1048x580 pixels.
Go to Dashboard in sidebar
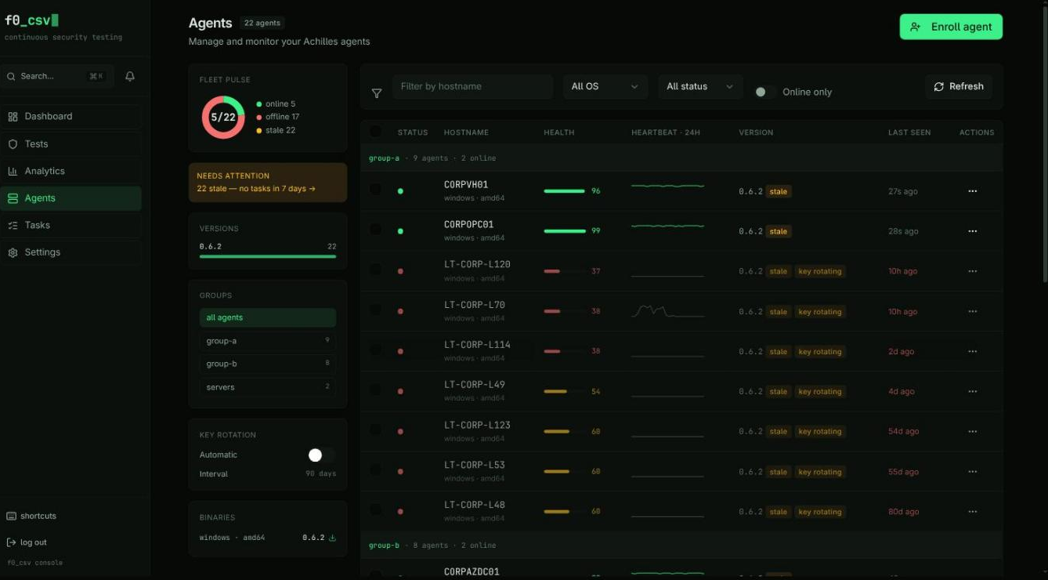tap(71, 117)
